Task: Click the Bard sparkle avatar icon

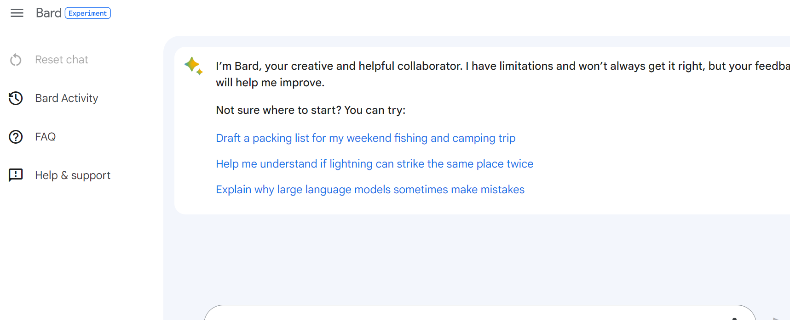Action: coord(193,66)
